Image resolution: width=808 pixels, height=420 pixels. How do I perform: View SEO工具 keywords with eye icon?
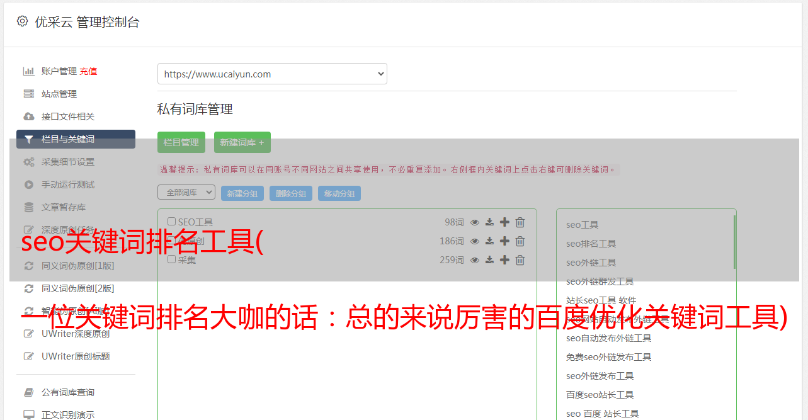(475, 222)
